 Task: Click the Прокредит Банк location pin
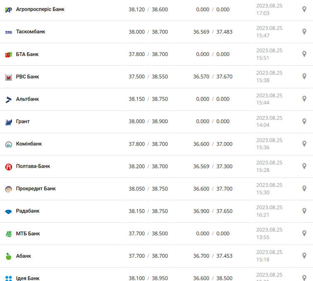[x=304, y=189]
